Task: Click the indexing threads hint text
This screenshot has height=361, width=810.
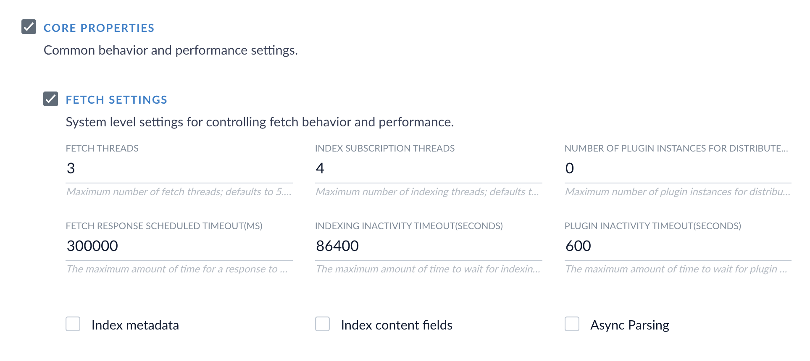Action: 427,192
